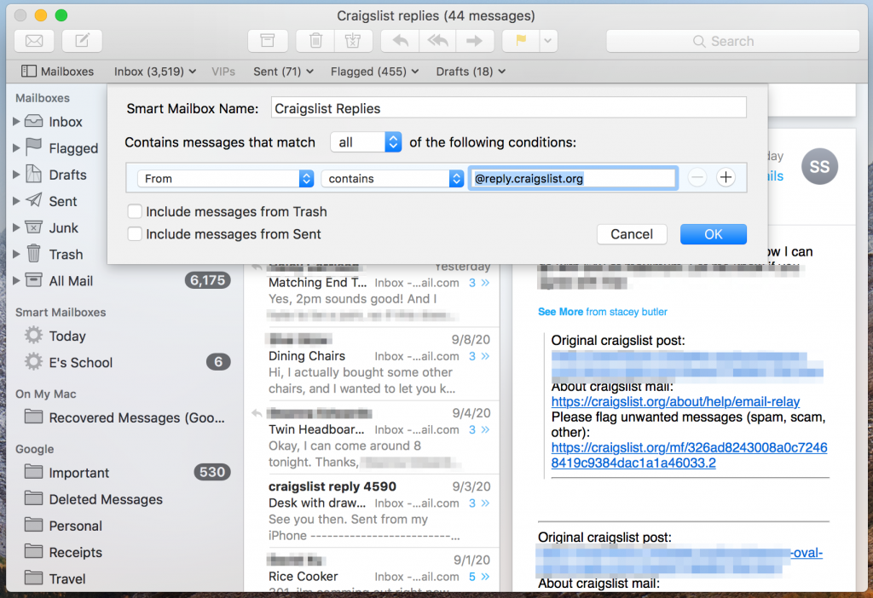Expand the Junk mailbox triangle
The height and width of the screenshot is (598, 873).
pos(16,227)
